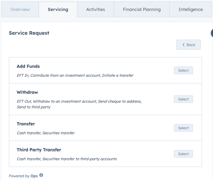Go to the Activities tab
This screenshot has height=181, width=213.
point(95,9)
